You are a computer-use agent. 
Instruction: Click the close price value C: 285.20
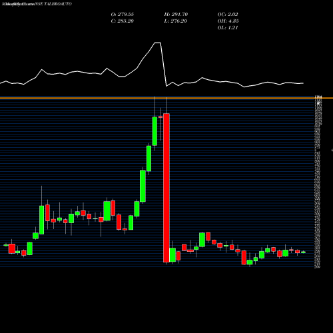click(123, 21)
